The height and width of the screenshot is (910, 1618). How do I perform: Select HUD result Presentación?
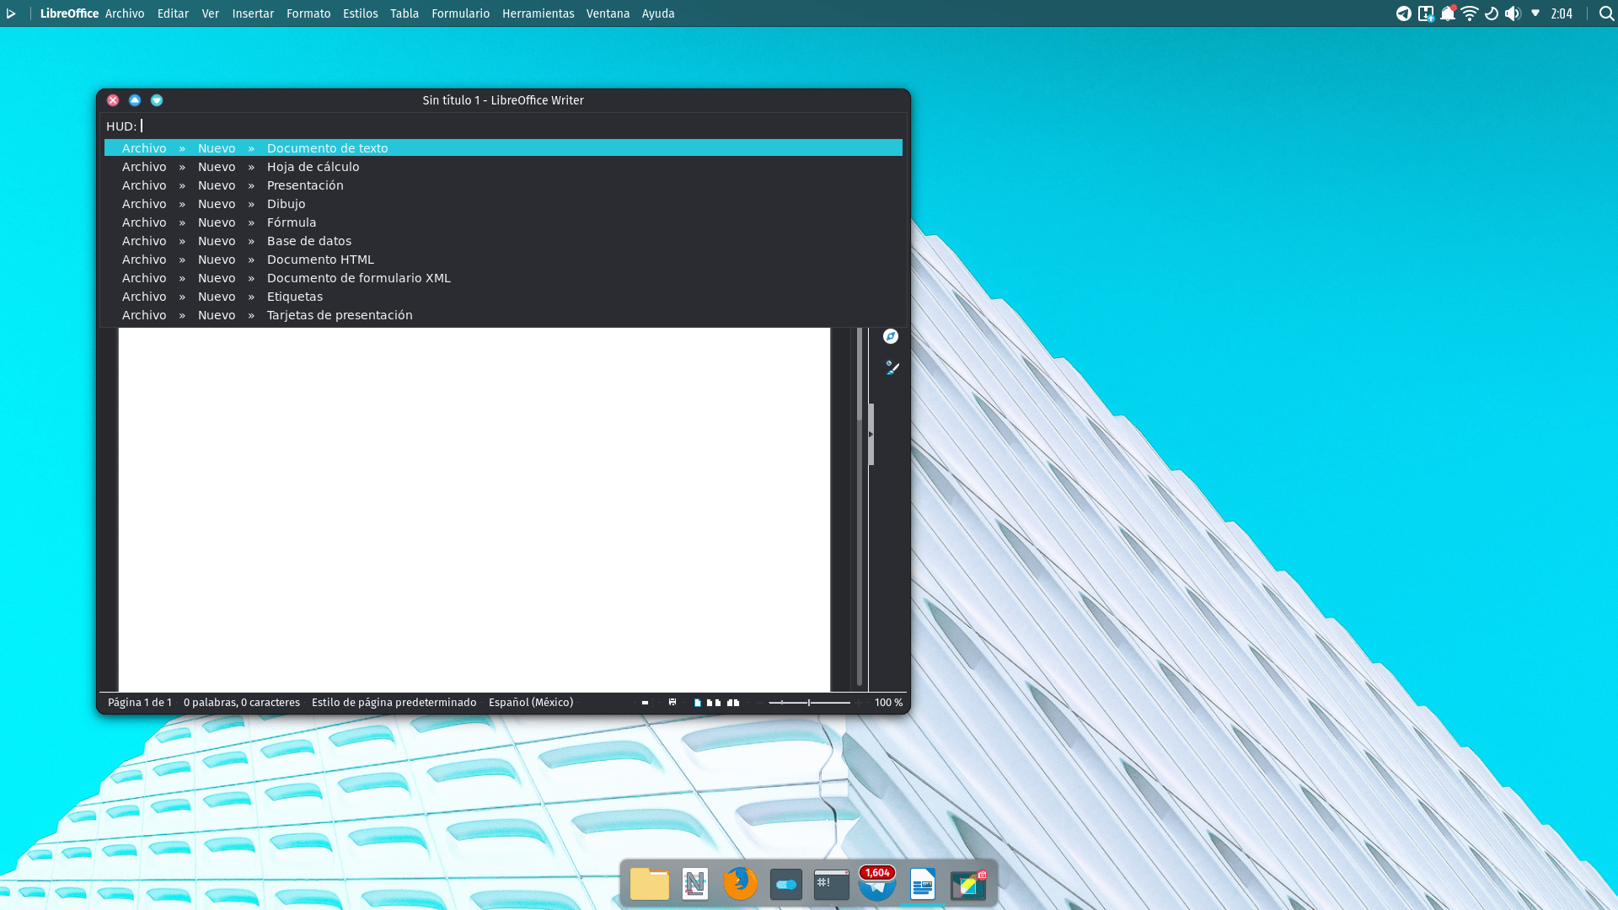503,185
